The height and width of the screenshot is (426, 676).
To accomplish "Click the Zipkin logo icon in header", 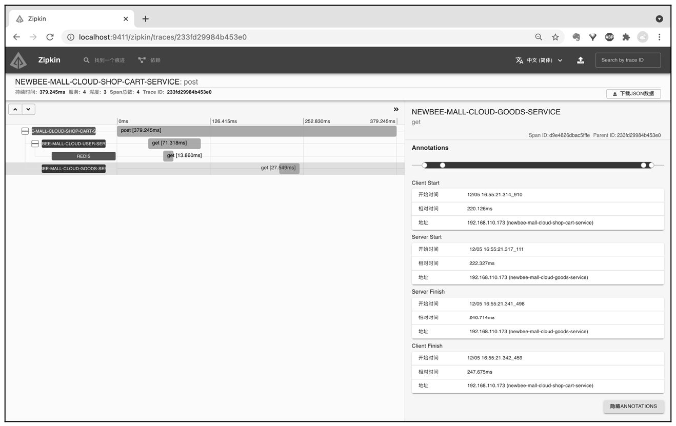I will 18,60.
